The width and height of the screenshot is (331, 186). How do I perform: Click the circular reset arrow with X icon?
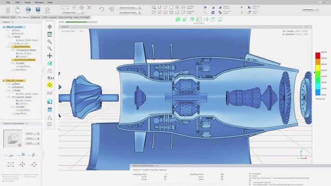coord(111,9)
